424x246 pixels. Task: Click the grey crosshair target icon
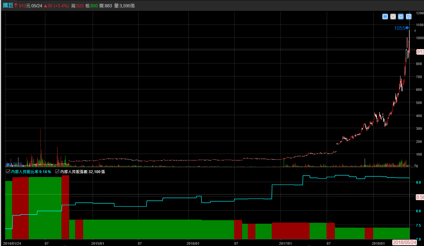[x=393, y=17]
